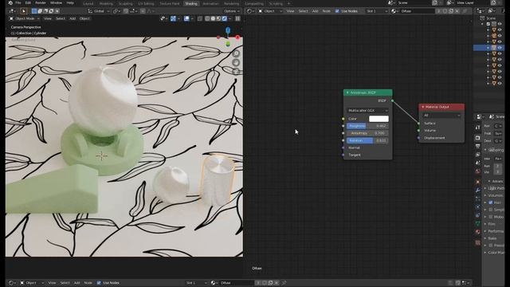The image size is (510, 287).
Task: Collapse the Anisotropic BSDF node
Action: click(347, 92)
